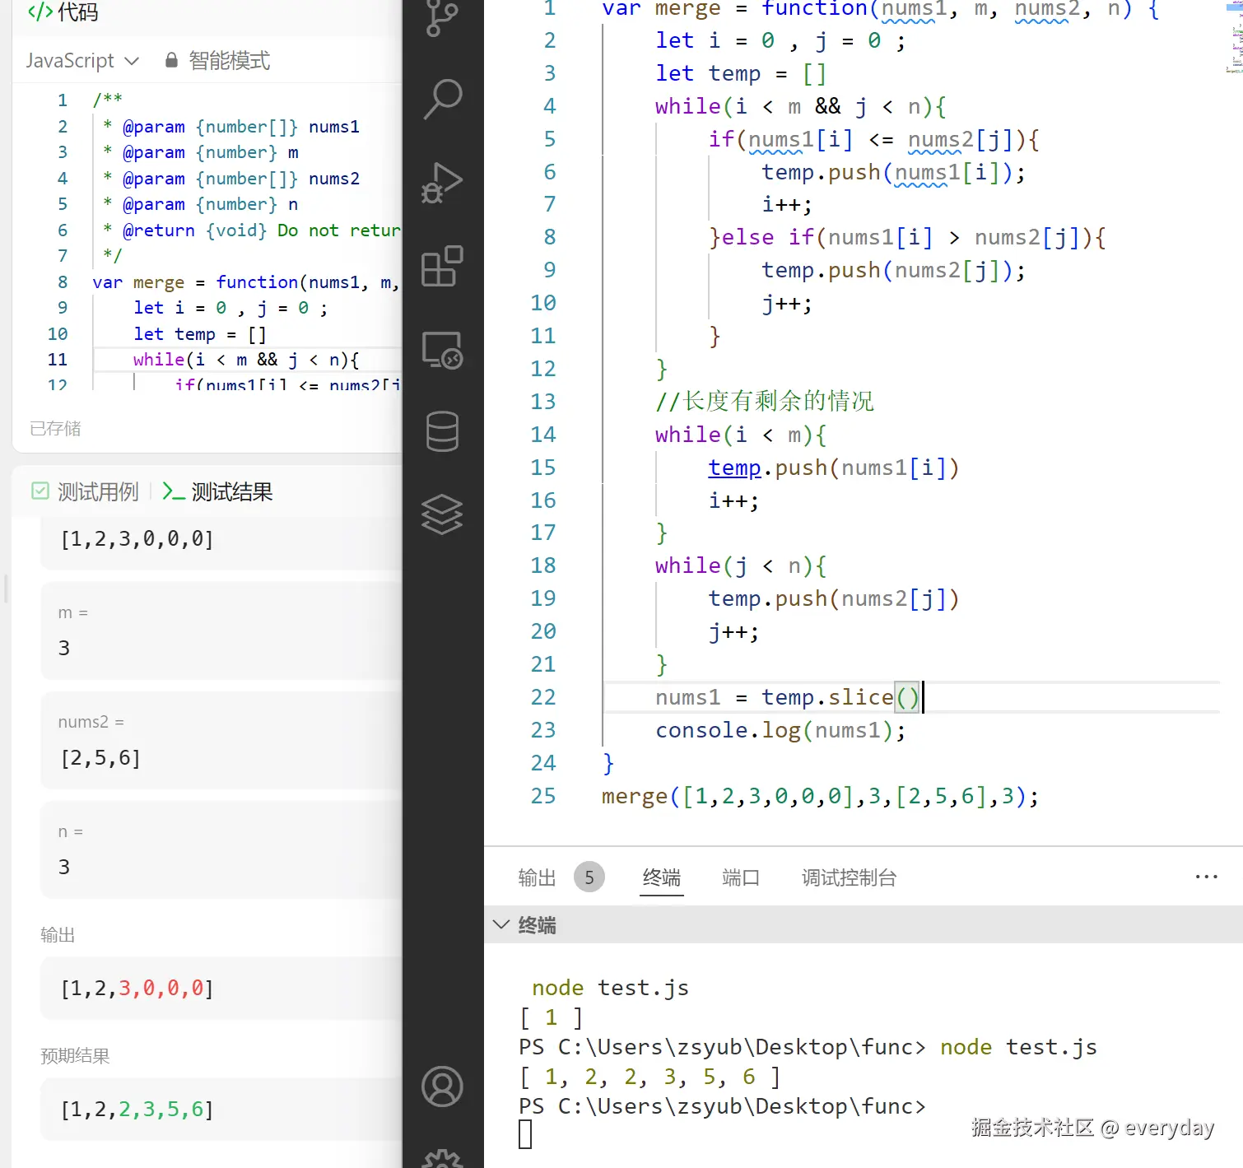Viewport: 1243px width, 1168px height.
Task: Click line 8 else if condition
Action: tap(907, 238)
